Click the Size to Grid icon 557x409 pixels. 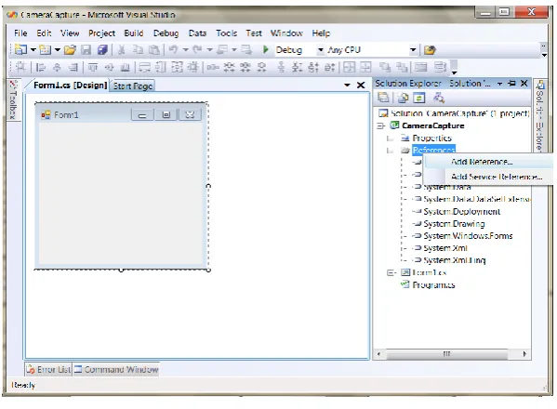(x=193, y=67)
